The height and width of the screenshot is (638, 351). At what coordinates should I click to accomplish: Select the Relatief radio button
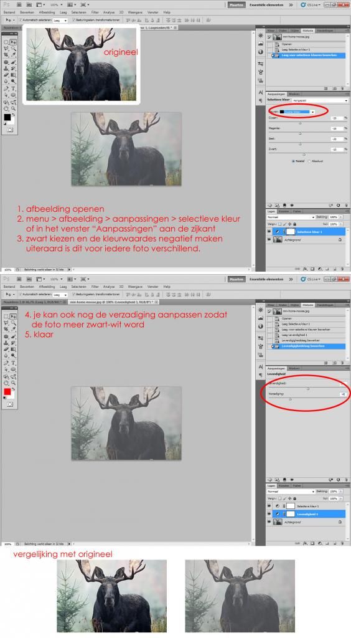coord(293,161)
